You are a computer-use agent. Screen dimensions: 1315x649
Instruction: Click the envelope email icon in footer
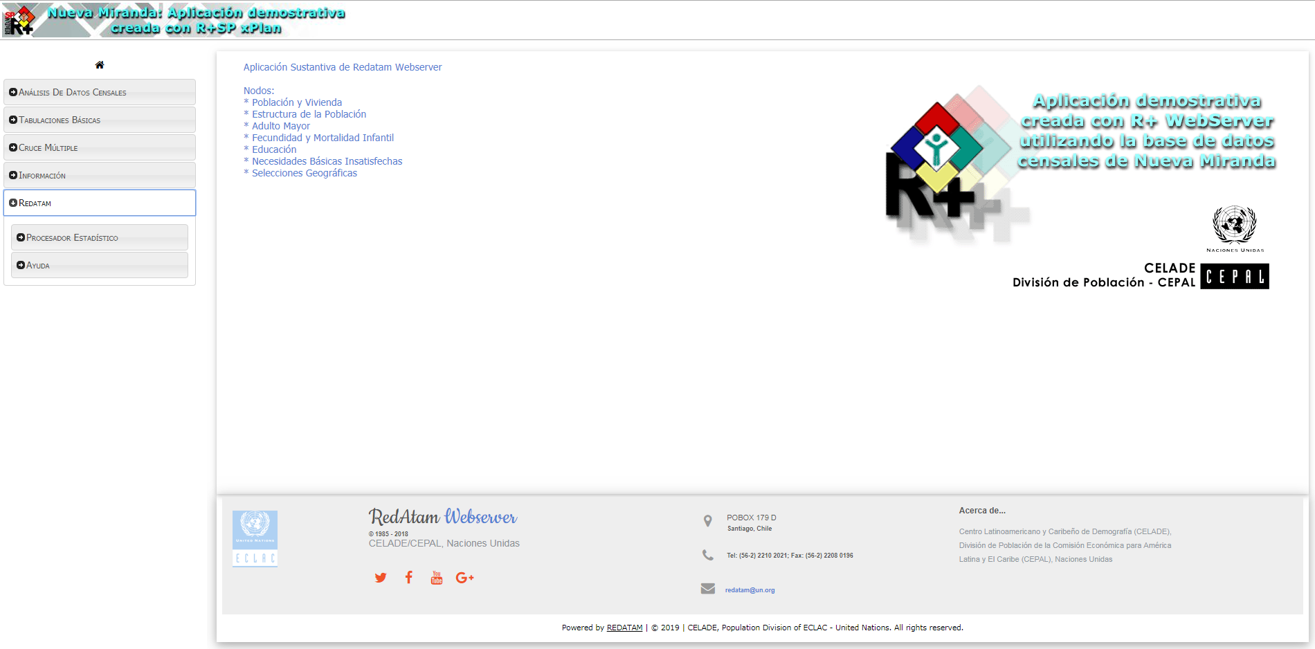(707, 589)
